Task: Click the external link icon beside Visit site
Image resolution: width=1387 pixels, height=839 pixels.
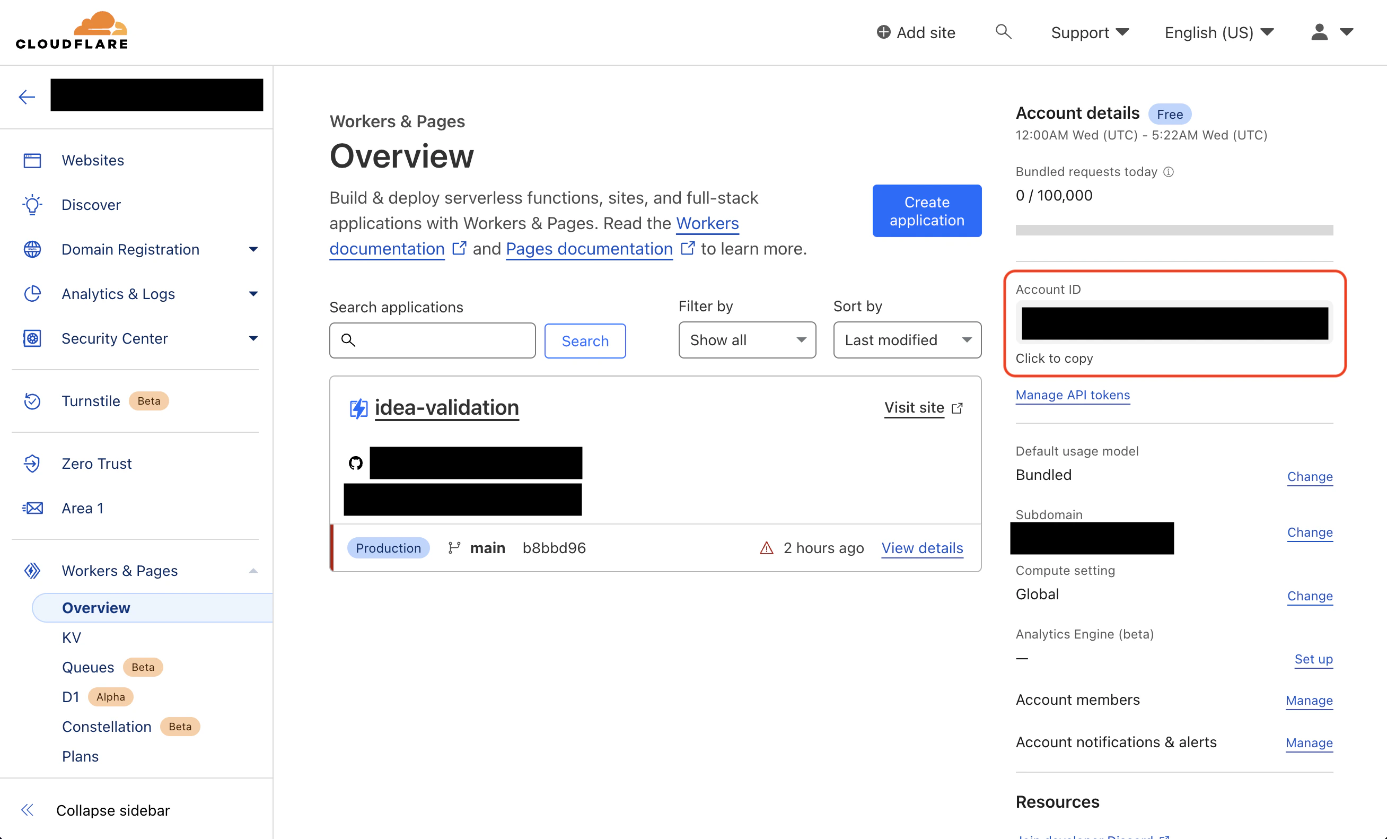Action: 957,408
